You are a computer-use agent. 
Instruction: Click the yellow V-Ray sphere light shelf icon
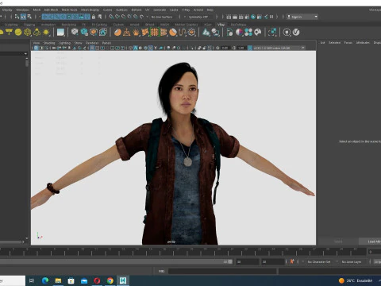pyautogui.click(x=18, y=33)
